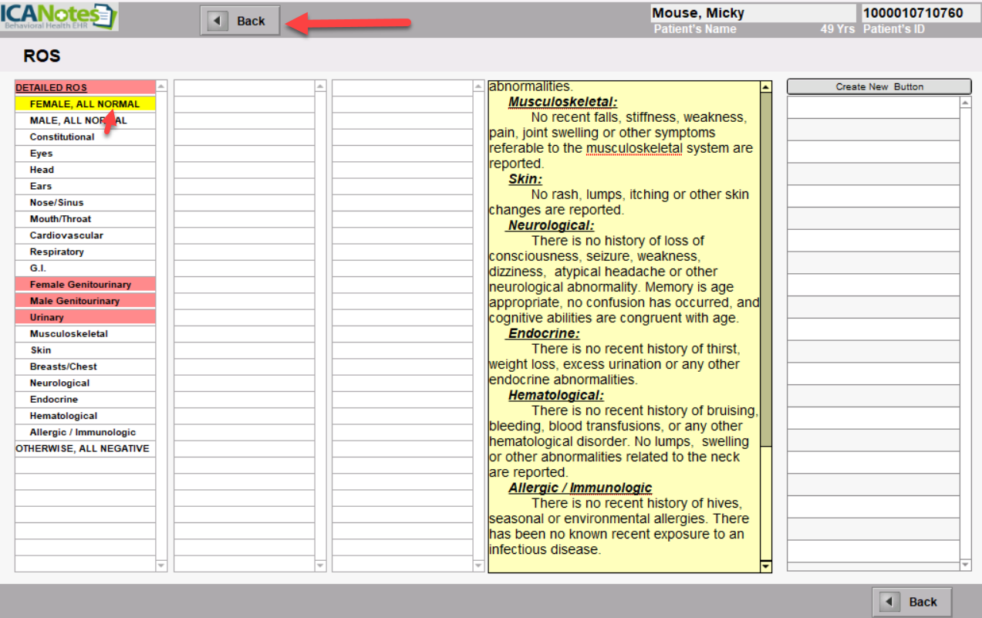Select Female Genitourinary item

[80, 285]
